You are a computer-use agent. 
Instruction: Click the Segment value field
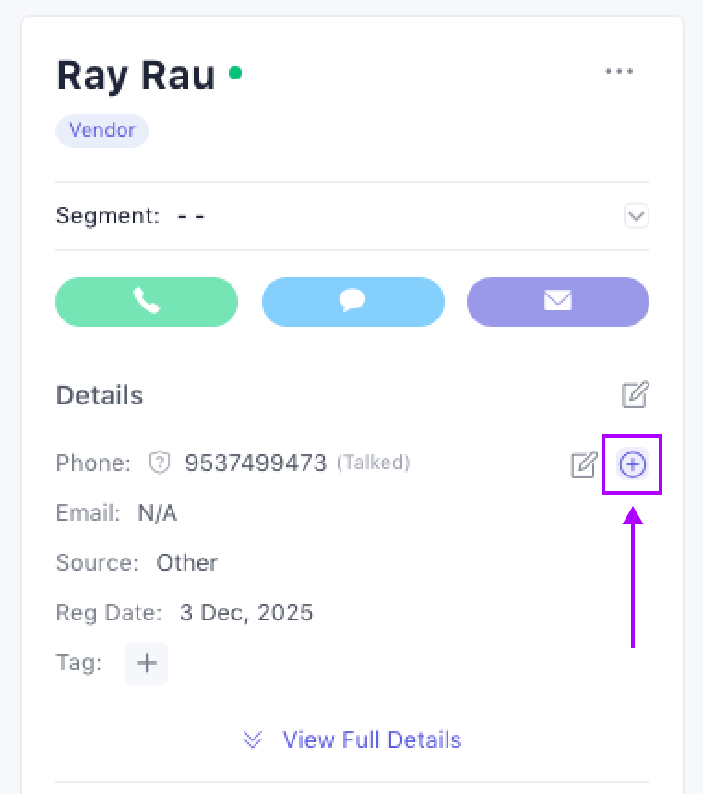191,217
